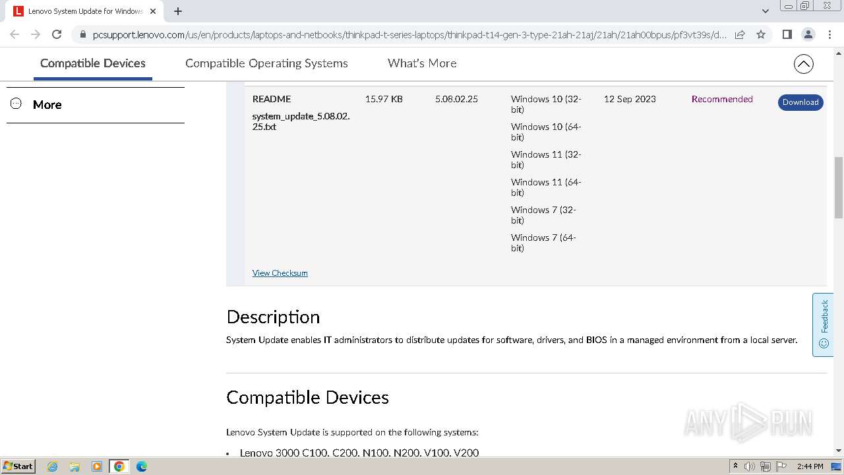Image resolution: width=844 pixels, height=475 pixels.
Task: Open the Chrome three-dot menu
Action: point(830,34)
